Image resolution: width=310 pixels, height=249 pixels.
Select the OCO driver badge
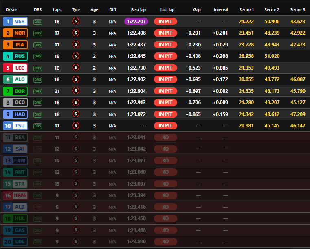coord(15,103)
